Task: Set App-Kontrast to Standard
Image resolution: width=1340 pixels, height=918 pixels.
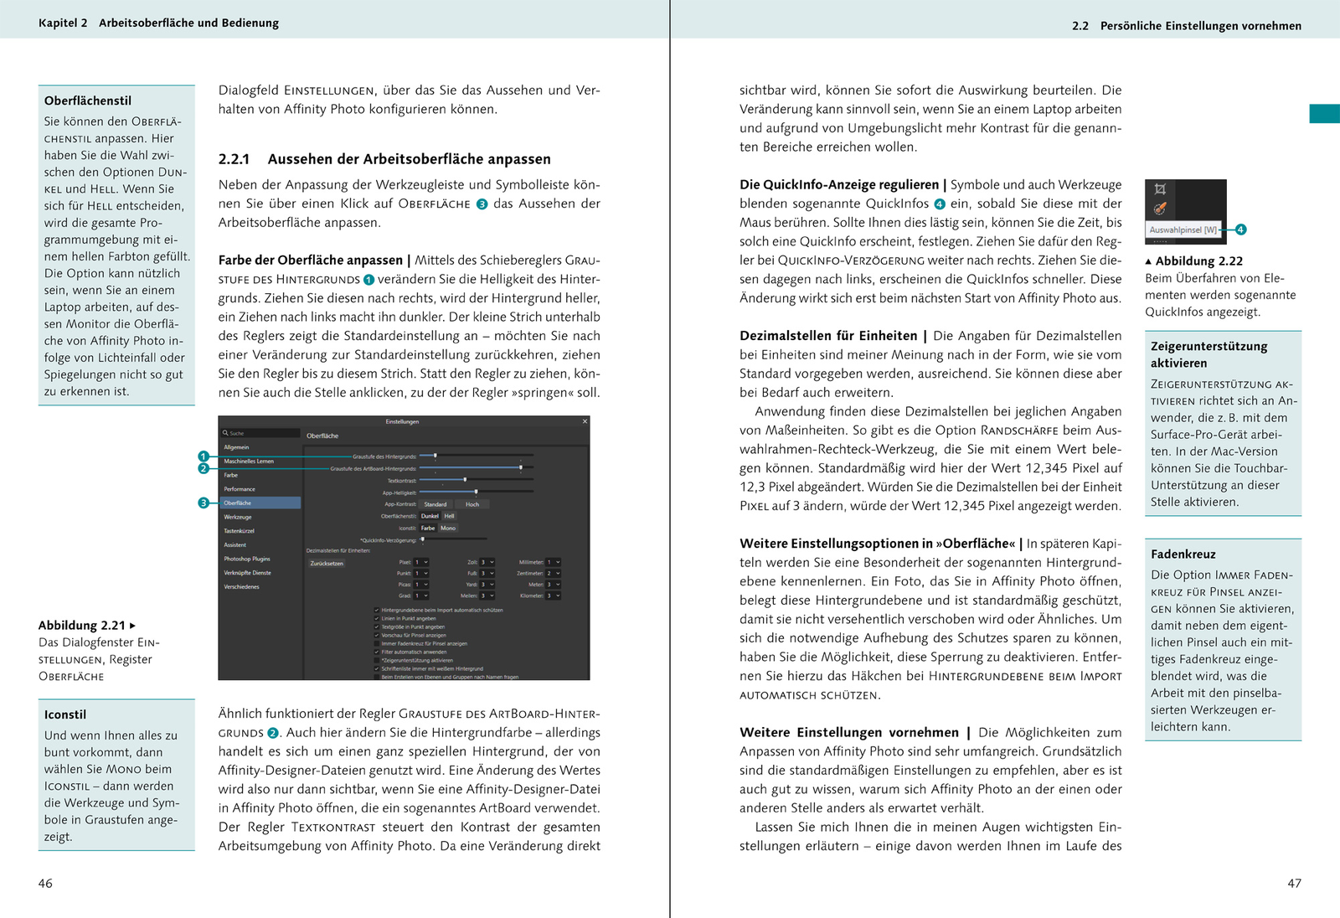Action: tap(435, 504)
